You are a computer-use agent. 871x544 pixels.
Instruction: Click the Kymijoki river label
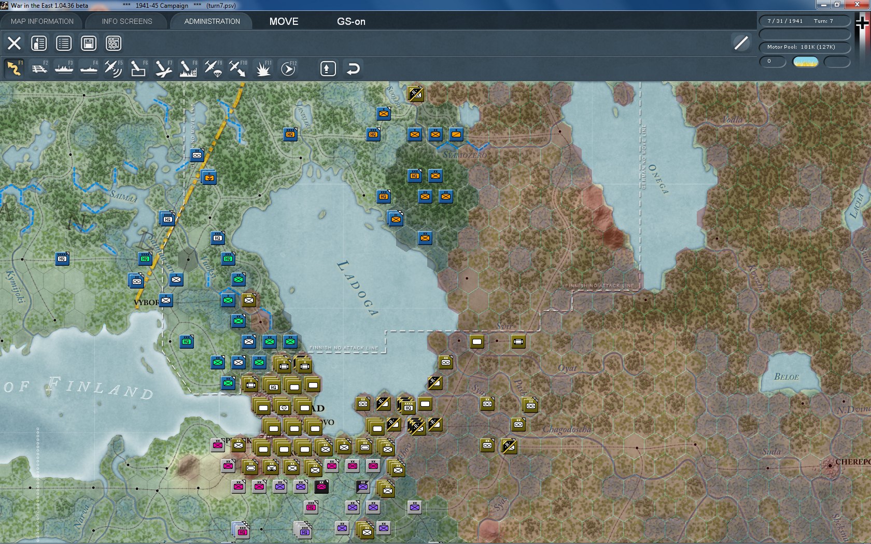[x=15, y=286]
